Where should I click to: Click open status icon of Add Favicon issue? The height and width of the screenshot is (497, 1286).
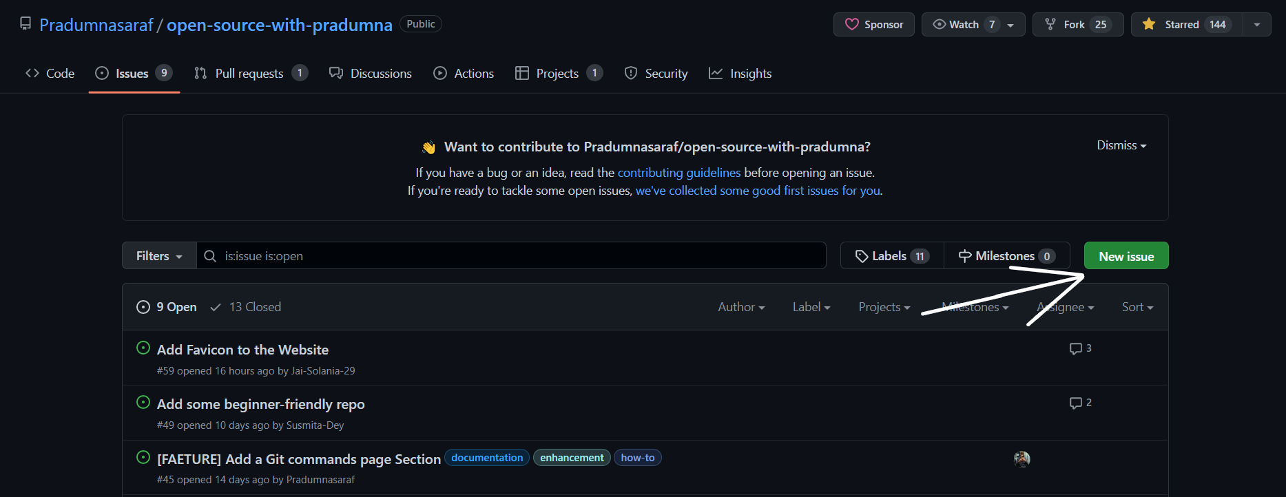[x=143, y=348]
